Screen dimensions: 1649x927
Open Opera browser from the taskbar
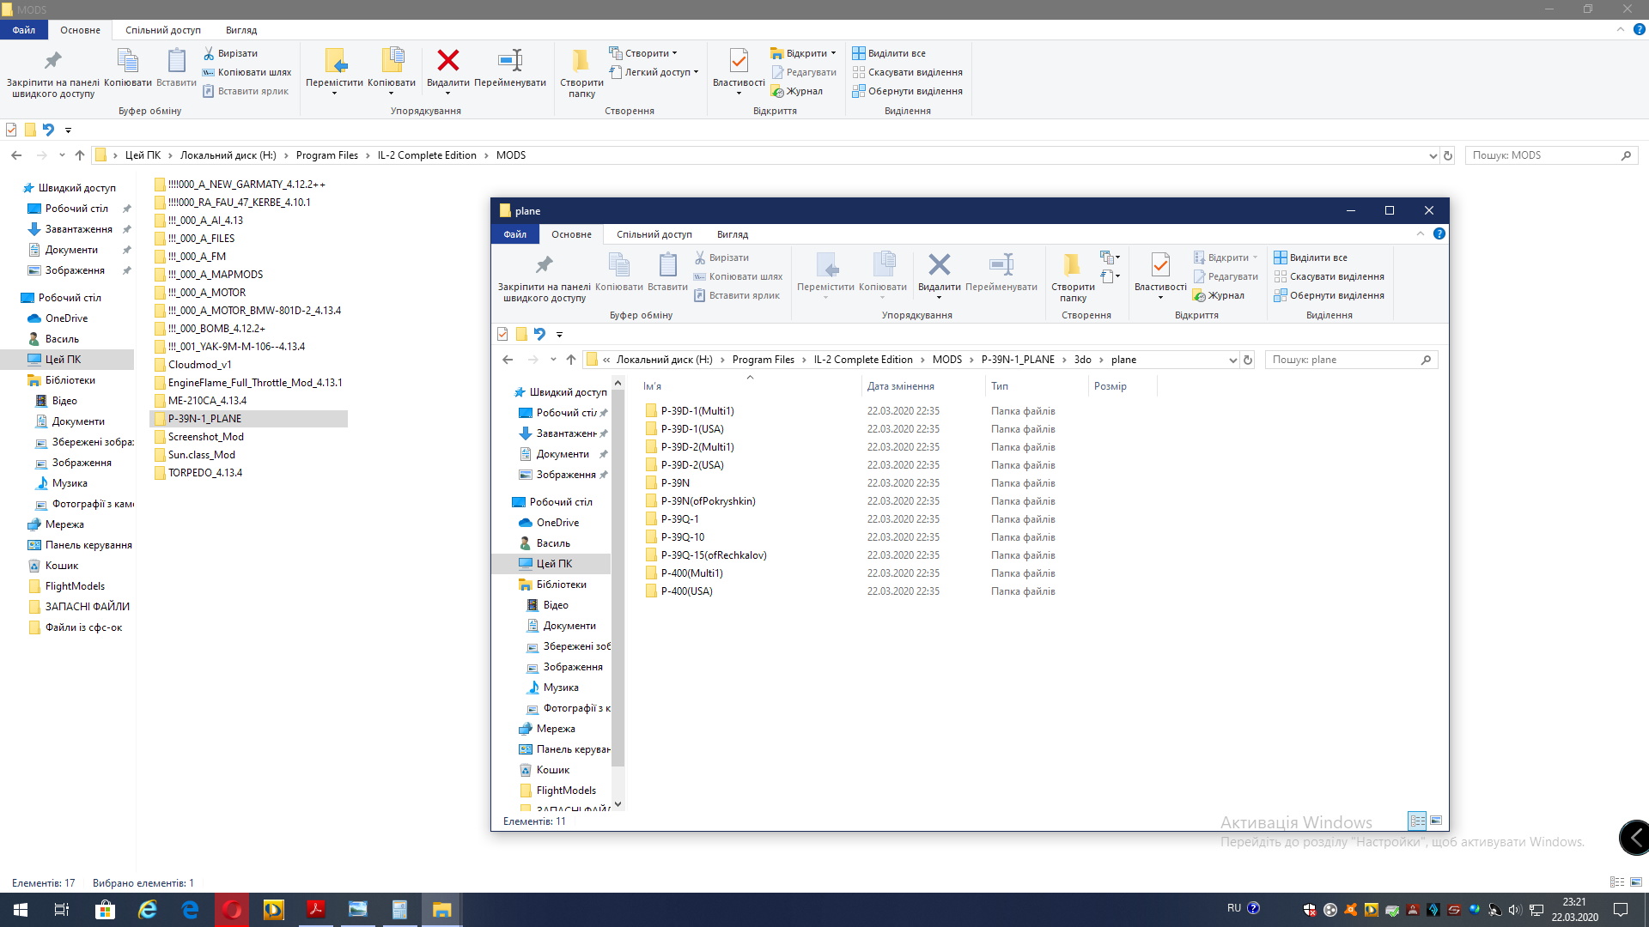click(232, 910)
